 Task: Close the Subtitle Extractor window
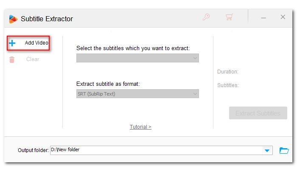click(x=283, y=17)
